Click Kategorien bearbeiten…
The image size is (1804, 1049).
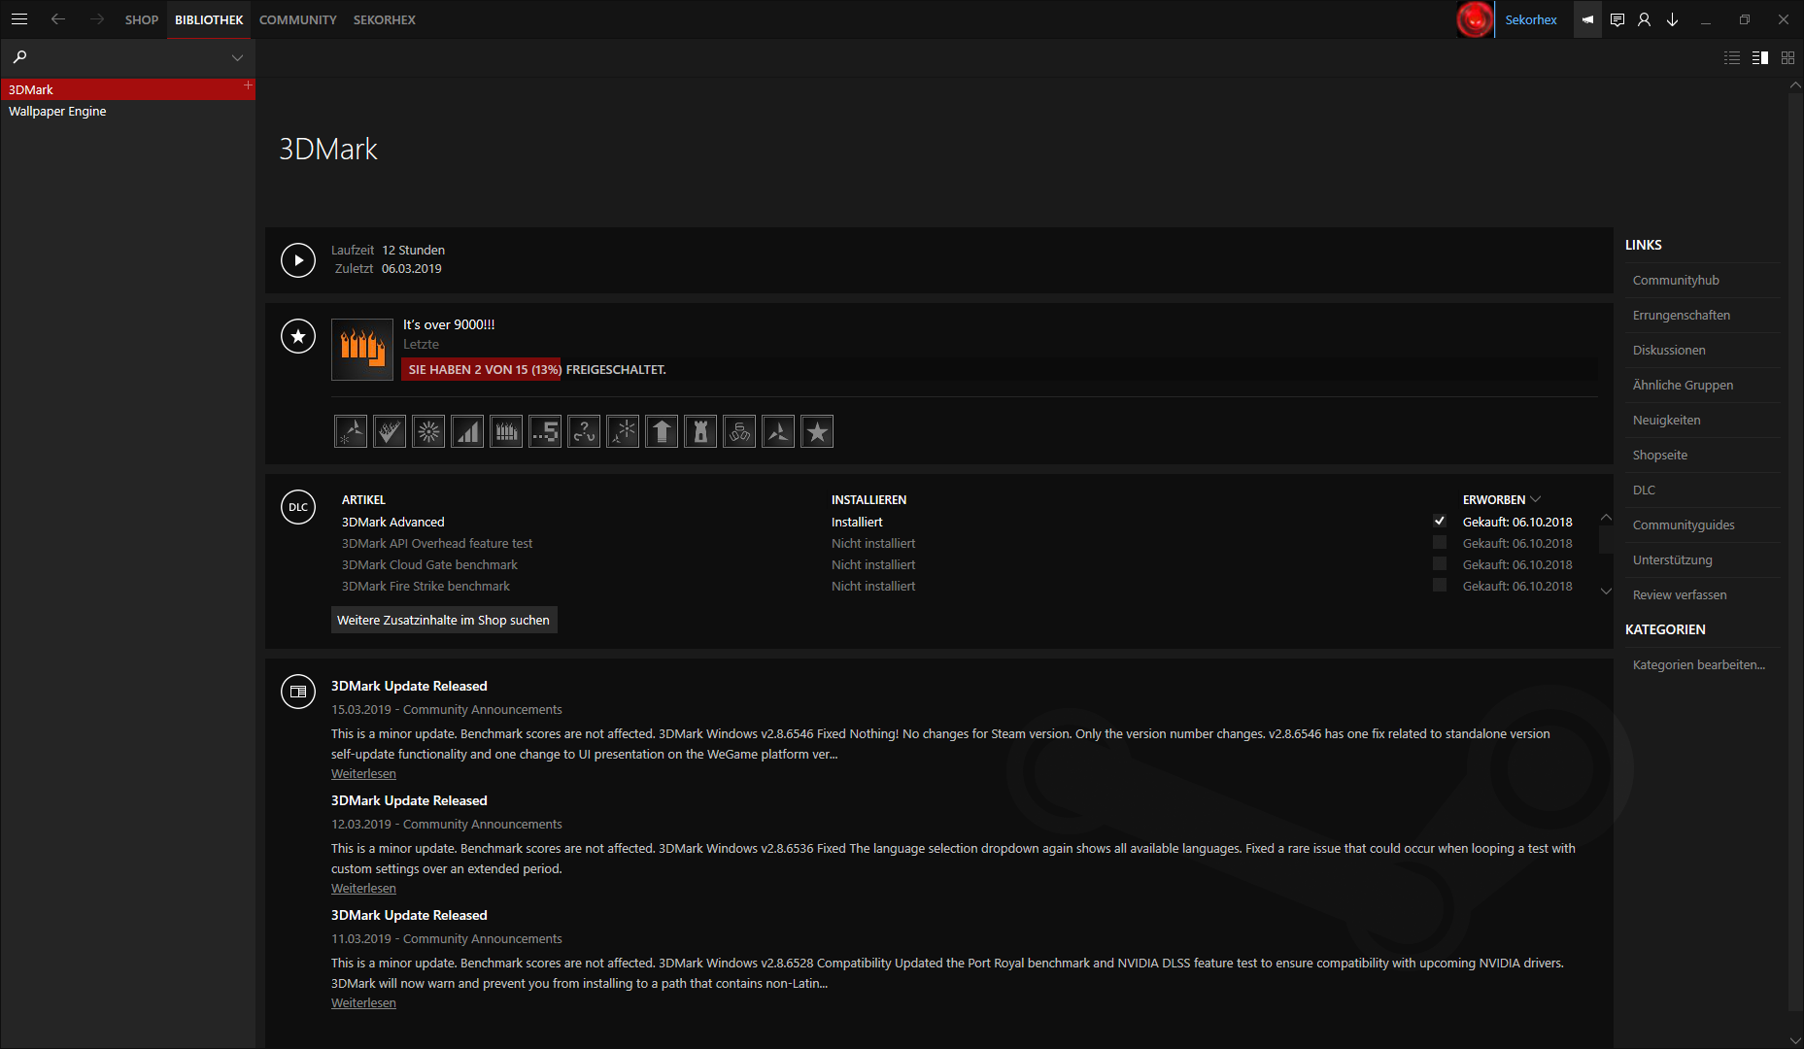coord(1699,664)
